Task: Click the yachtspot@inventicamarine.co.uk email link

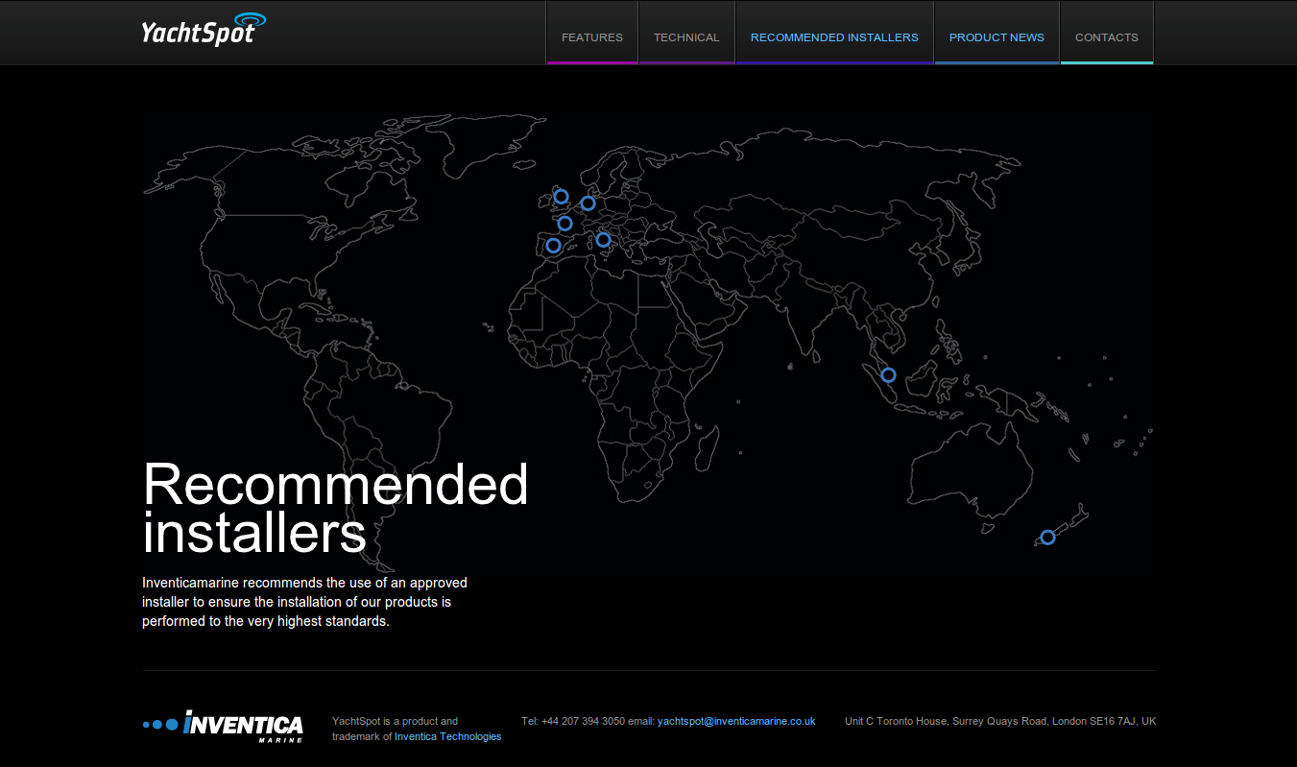Action: [x=736, y=721]
